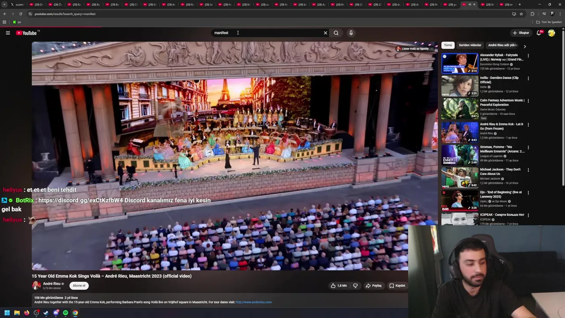Image resolution: width=565 pixels, height=318 pixels.
Task: Open Steam from the taskbar
Action: click(x=46, y=313)
